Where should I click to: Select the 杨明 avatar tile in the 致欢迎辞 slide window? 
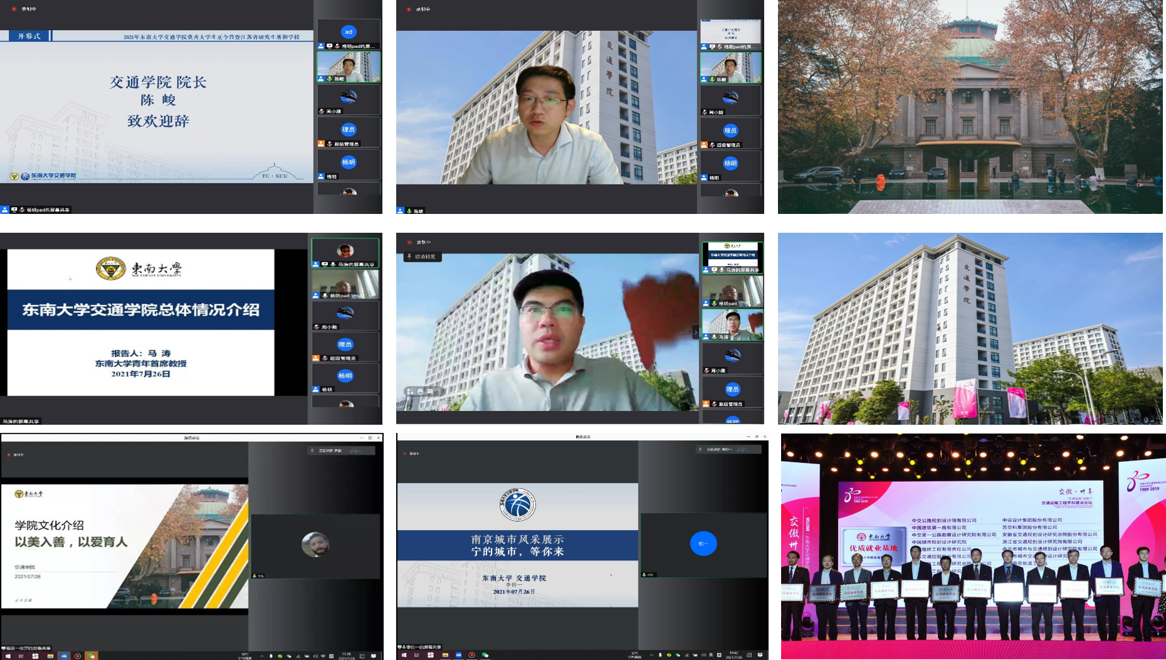349,165
